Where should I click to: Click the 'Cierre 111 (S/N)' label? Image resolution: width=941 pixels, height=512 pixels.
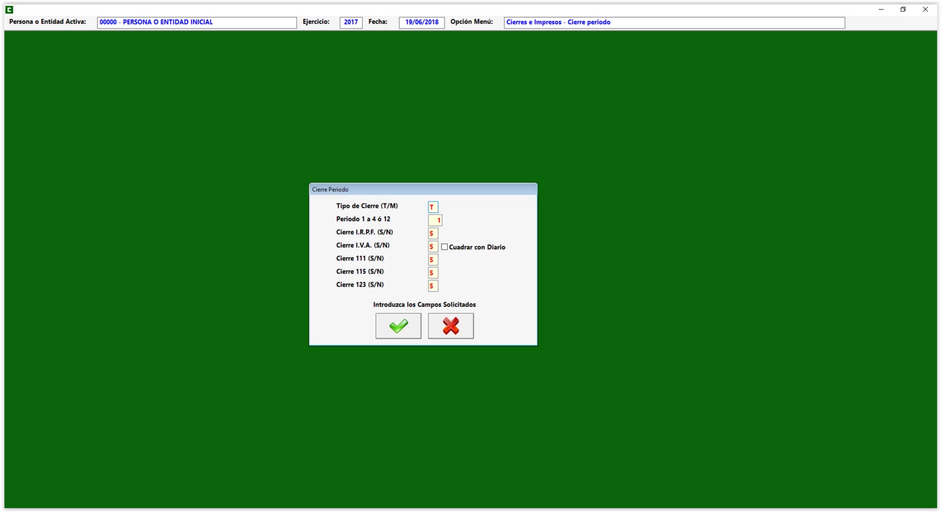coord(360,259)
